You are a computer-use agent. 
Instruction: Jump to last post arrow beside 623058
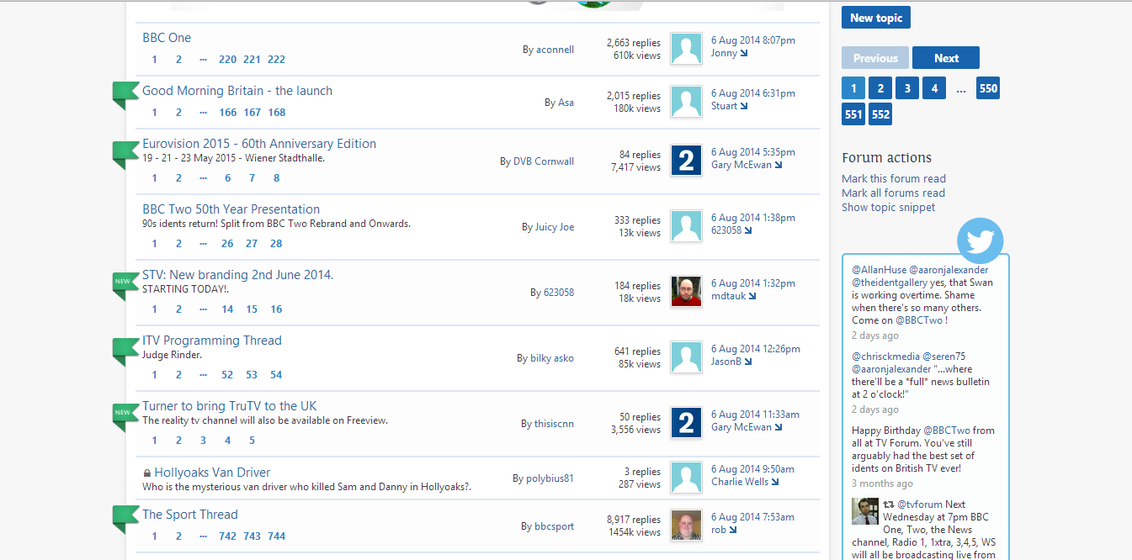pos(747,230)
